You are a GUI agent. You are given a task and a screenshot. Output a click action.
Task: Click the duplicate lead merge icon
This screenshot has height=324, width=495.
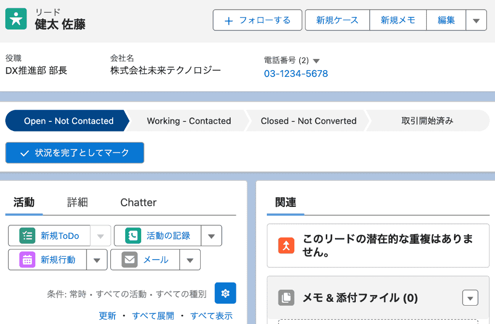[286, 245]
